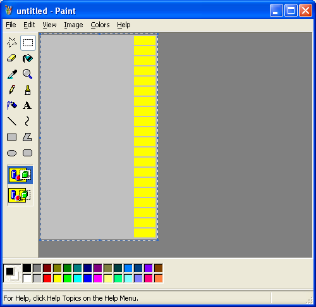Pick the red color swatch
The width and height of the screenshot is (316, 307).
pos(47,279)
